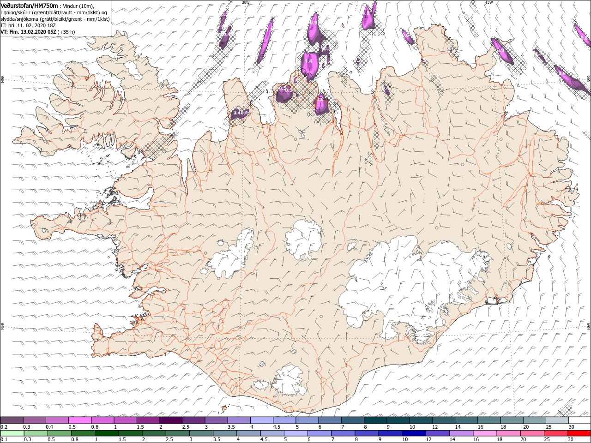Screen dimensions: 591x443
Task: Click the pale gray swatch labeled 25, upper scale
Action: coord(556,420)
